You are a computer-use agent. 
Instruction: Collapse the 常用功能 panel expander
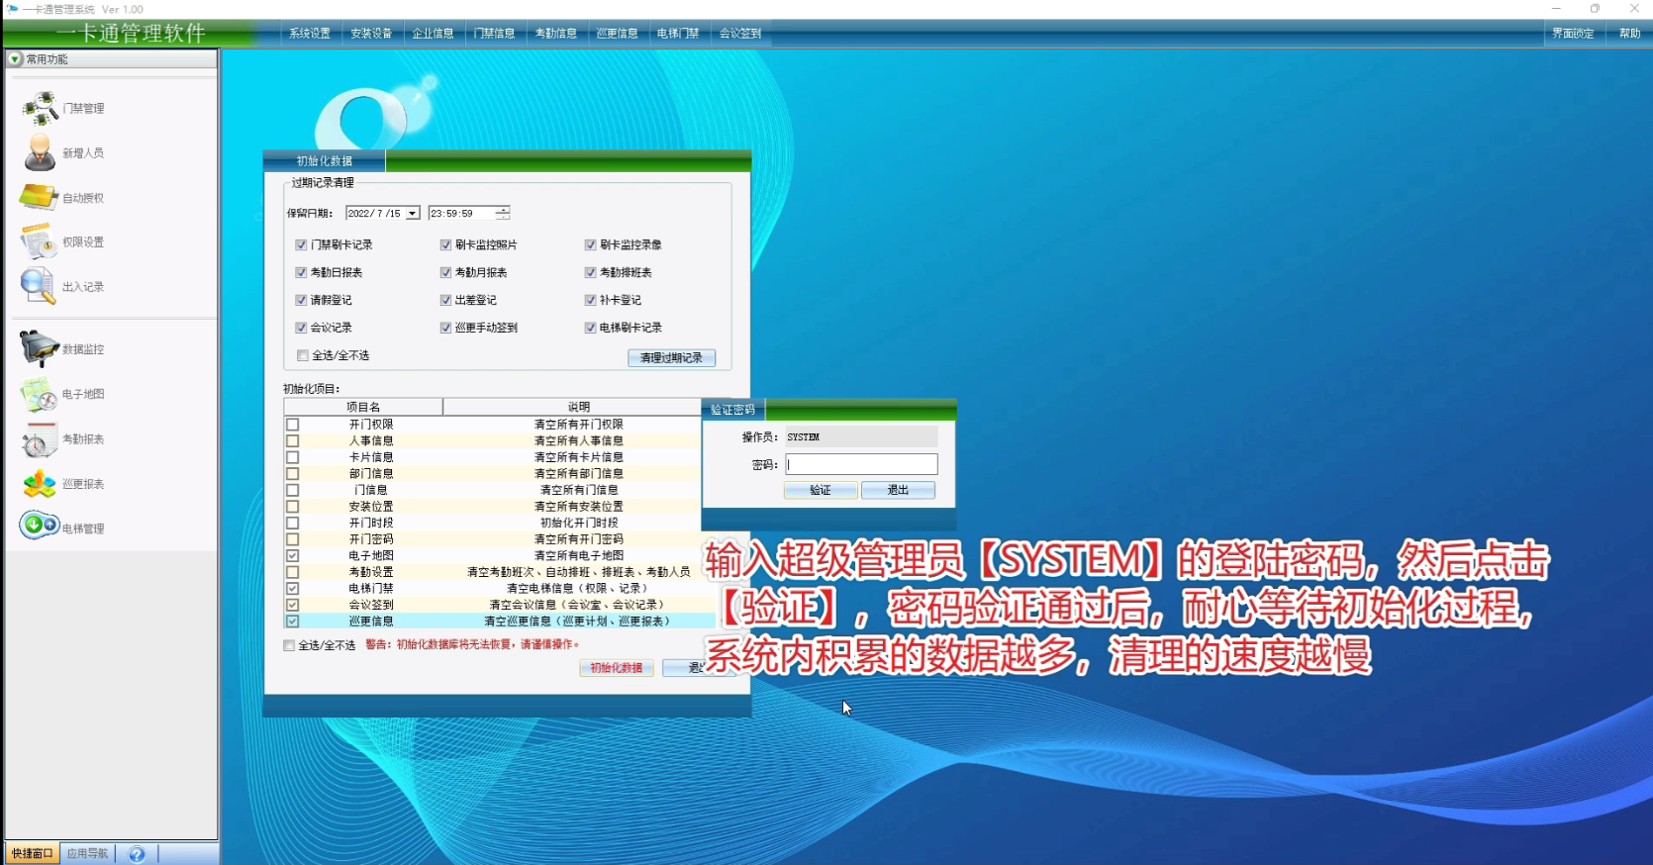pyautogui.click(x=15, y=59)
